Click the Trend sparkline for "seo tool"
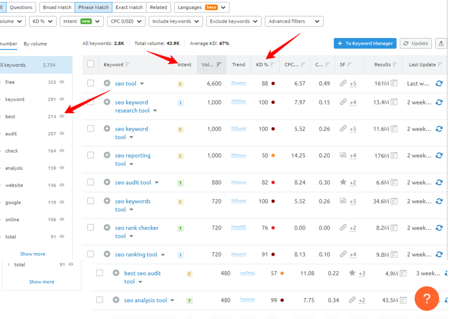 click(239, 83)
